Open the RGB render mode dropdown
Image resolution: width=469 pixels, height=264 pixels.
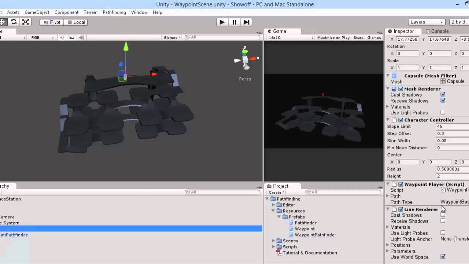(x=42, y=37)
